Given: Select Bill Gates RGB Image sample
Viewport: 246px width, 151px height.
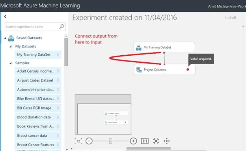Looking at the screenshot, I should coord(38,108).
